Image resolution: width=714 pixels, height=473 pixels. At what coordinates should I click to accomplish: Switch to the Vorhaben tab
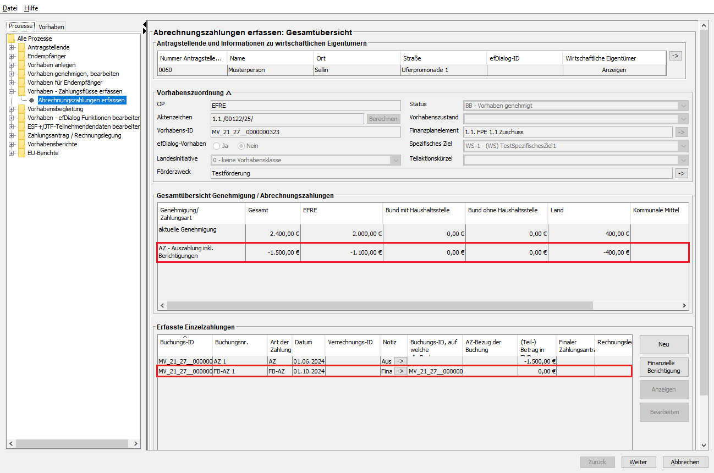tap(51, 27)
